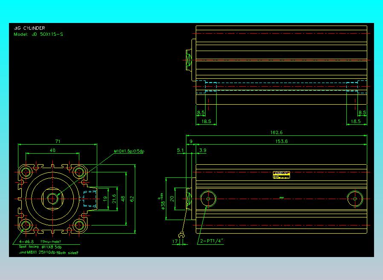Click the 21.6 vertical dimension text
383x280 pixels.
click(x=113, y=199)
